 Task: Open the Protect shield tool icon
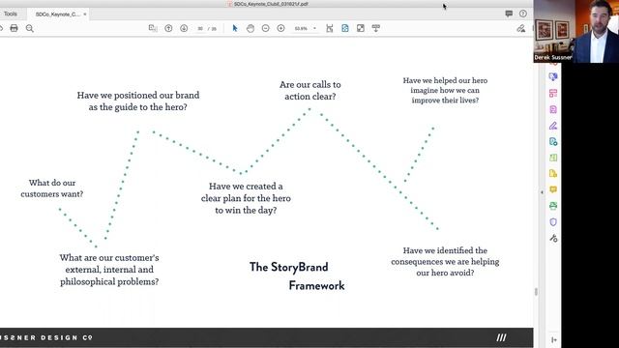553,222
